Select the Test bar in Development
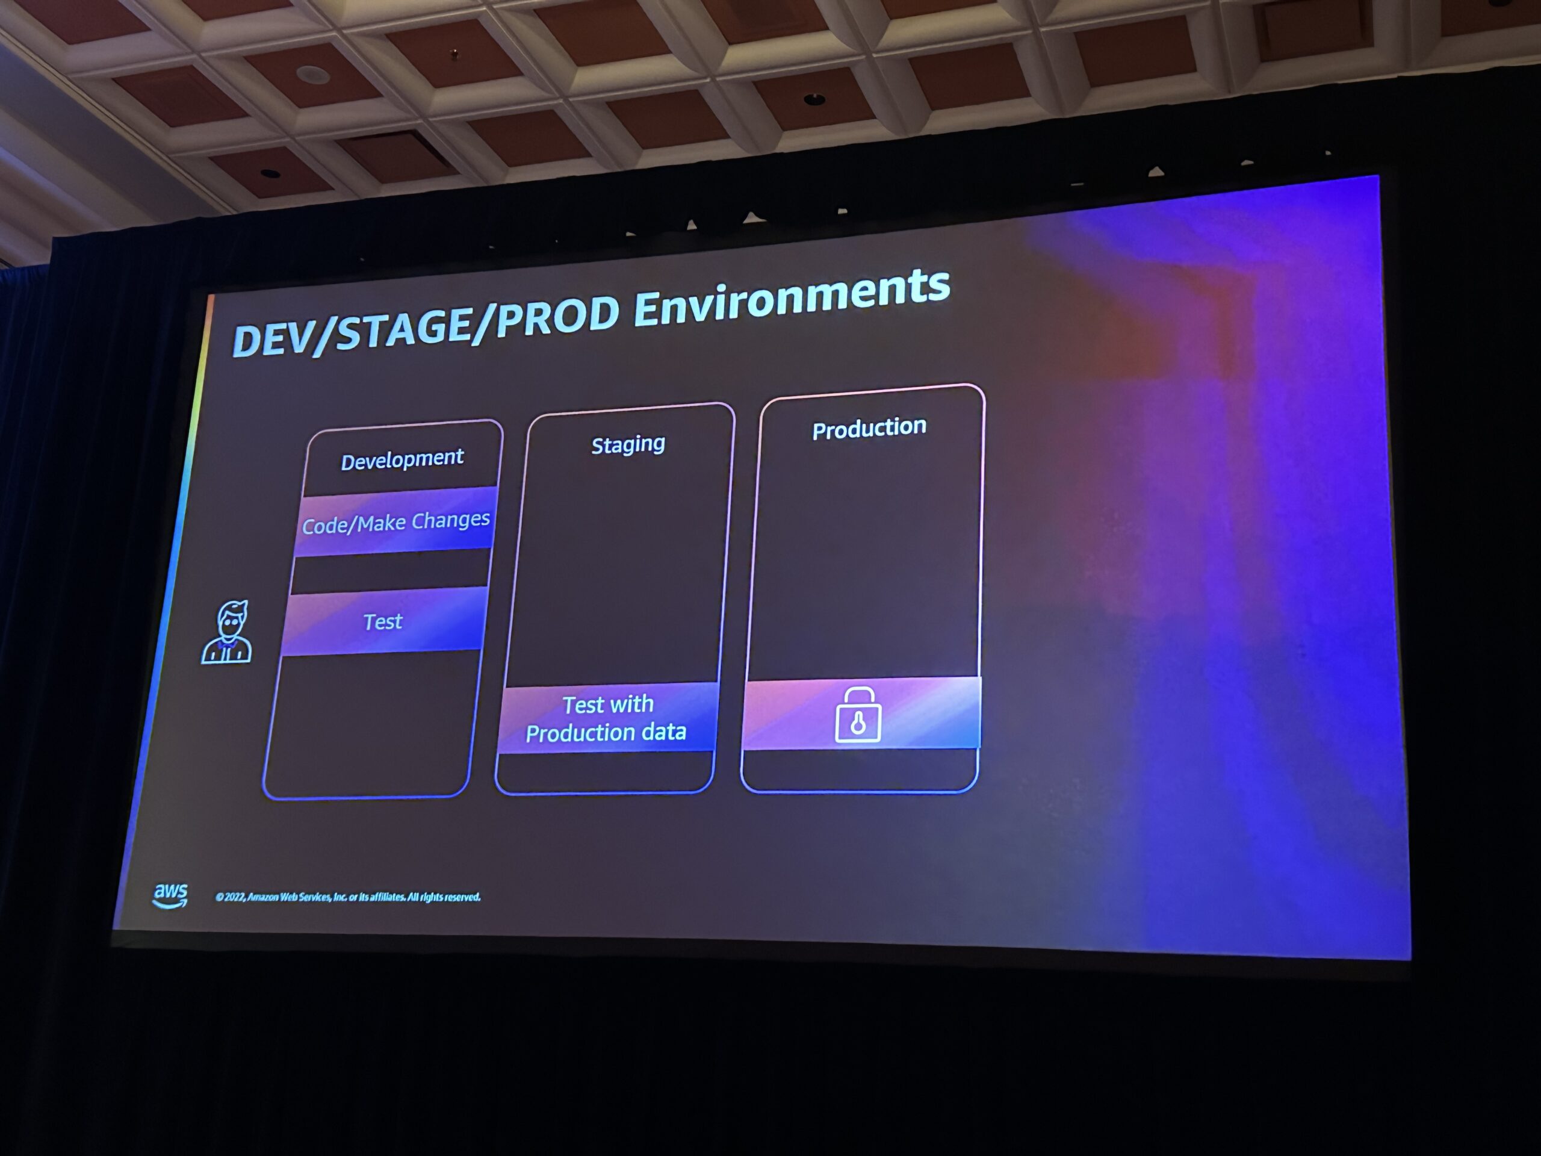This screenshot has width=1541, height=1156. pos(384,621)
